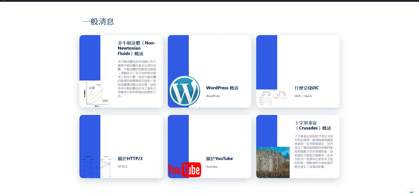Select the 關於HTTP/3 card title
The height and width of the screenshot is (193, 419).
point(130,159)
